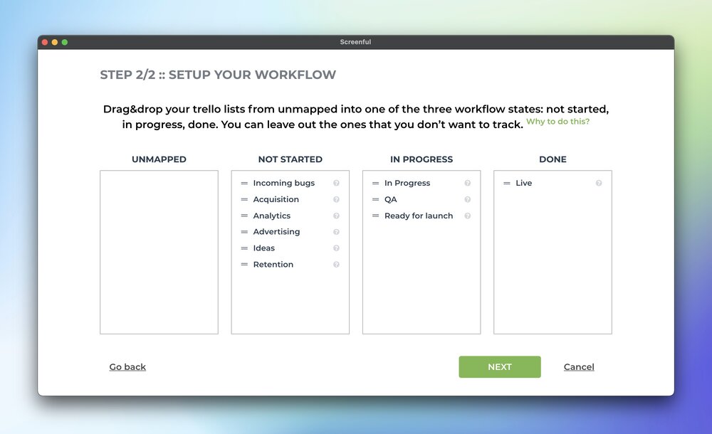Select the Incoming bugs list name

pos(284,183)
